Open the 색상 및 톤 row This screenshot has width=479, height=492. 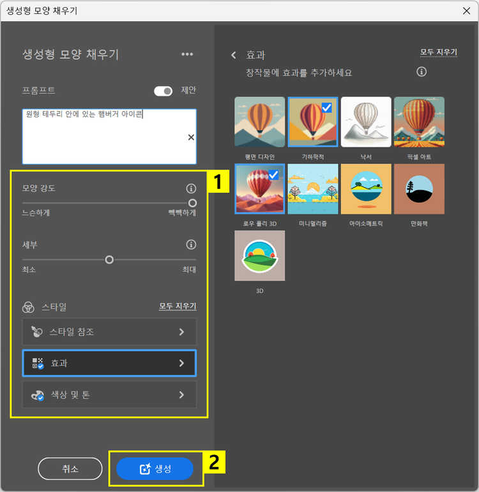[x=109, y=394]
